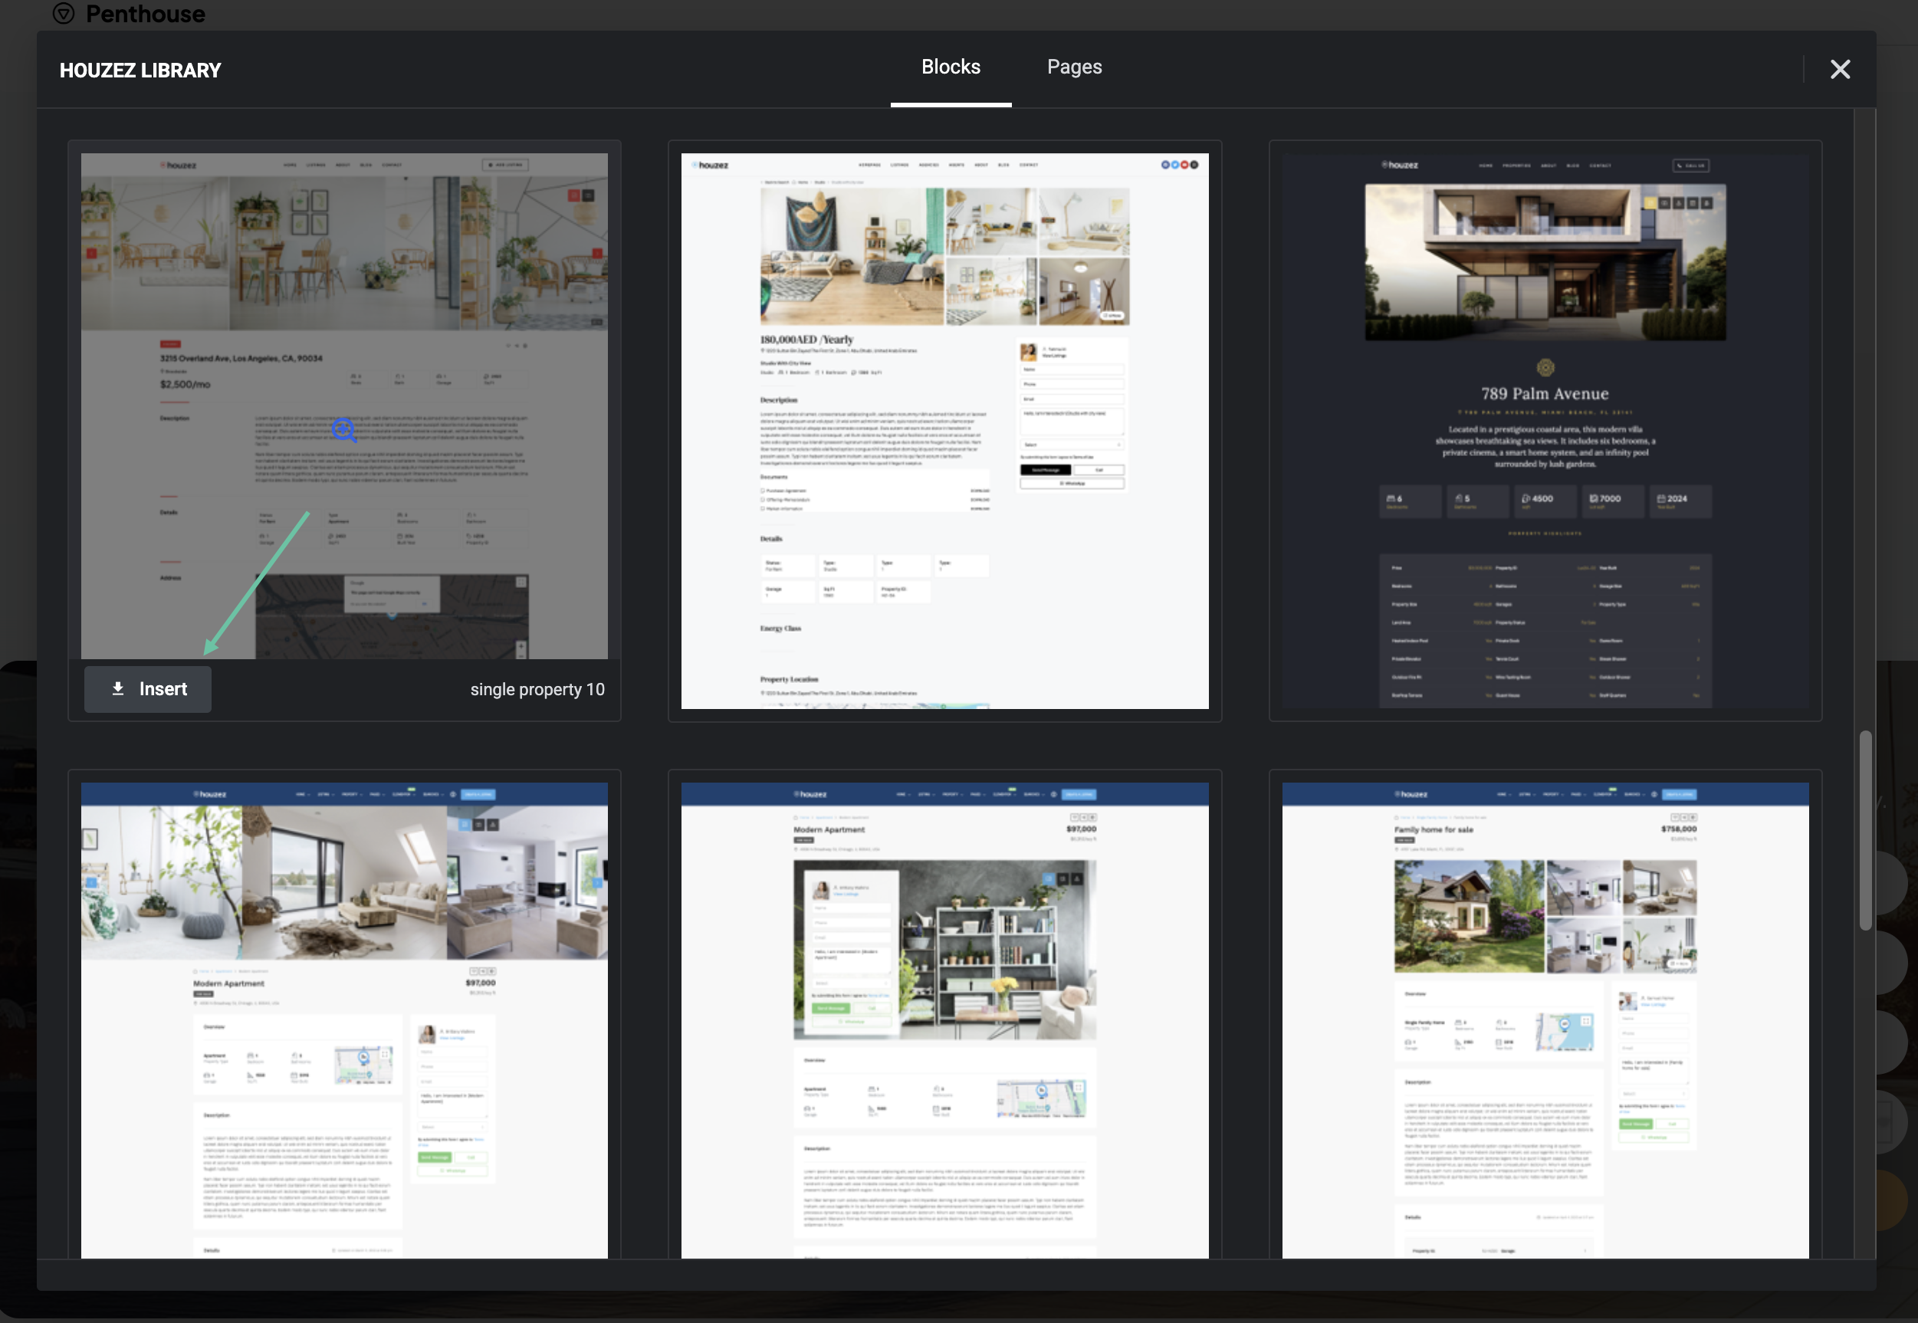Choose the Modern Apartment template with wide gallery header

click(344, 1020)
